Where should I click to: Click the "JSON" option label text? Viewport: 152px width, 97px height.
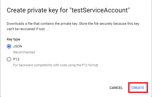18,46
